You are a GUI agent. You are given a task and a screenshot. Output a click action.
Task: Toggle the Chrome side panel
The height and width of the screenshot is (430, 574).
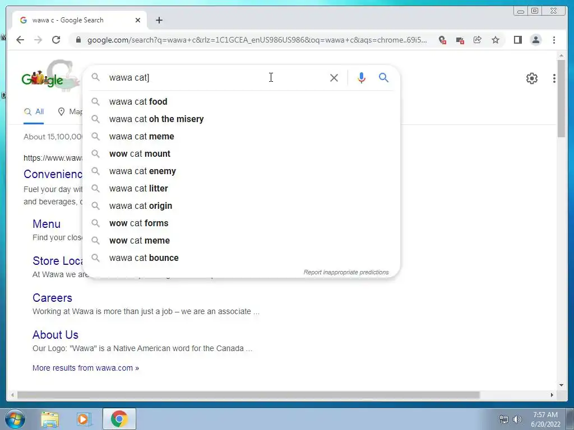(517, 40)
